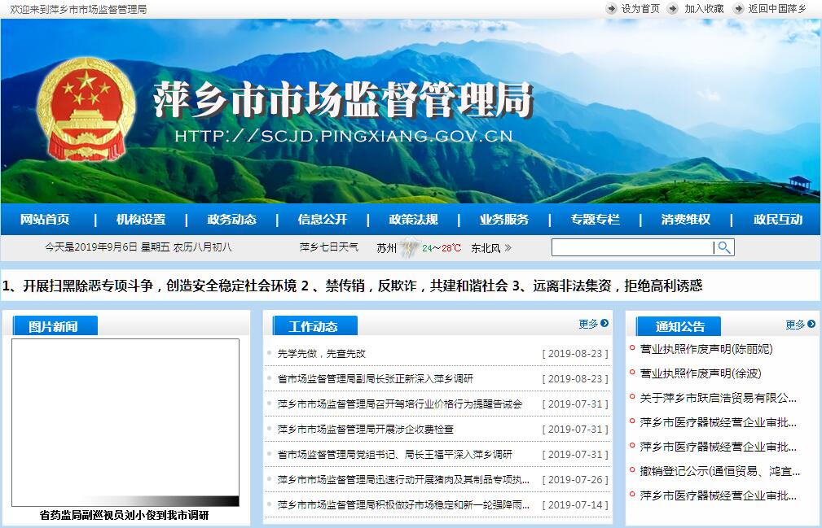Click the welcome text 欢迎来到萍乡市市场监督管理局
The height and width of the screenshot is (528, 822).
click(78, 10)
